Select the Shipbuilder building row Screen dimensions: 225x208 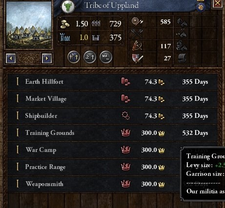tap(112, 116)
